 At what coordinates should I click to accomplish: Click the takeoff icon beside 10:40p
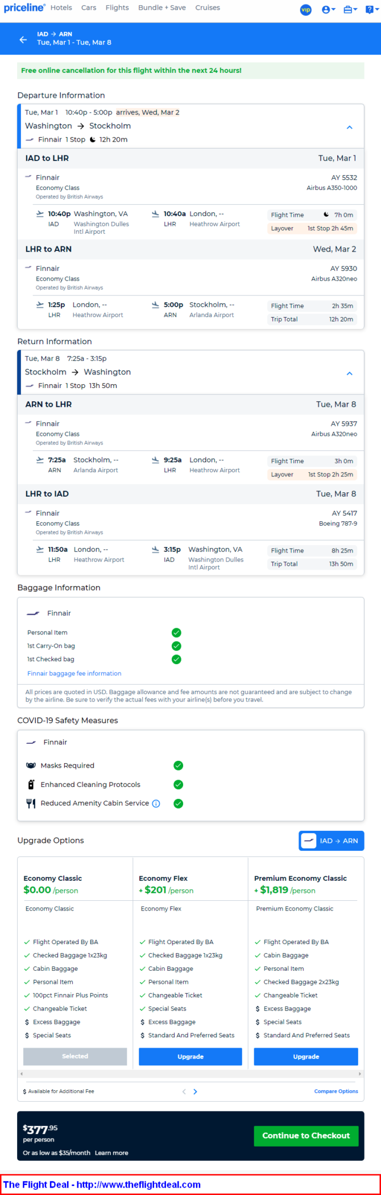click(x=40, y=214)
